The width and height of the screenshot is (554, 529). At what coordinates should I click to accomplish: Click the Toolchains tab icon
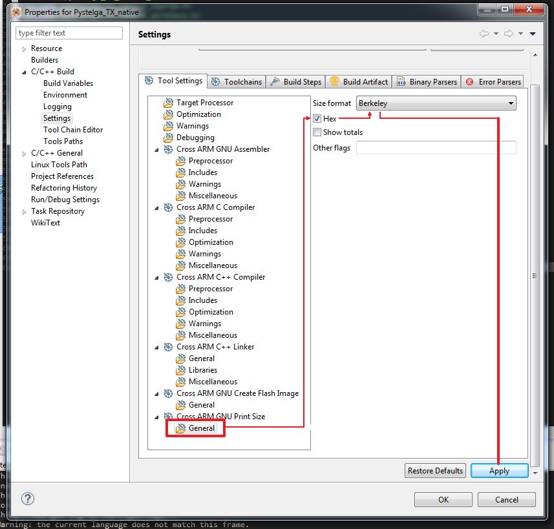[x=215, y=82]
